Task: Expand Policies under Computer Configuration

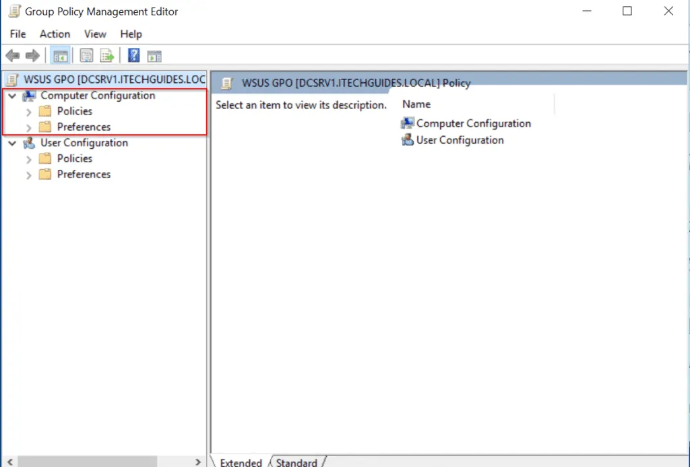Action: click(x=28, y=111)
